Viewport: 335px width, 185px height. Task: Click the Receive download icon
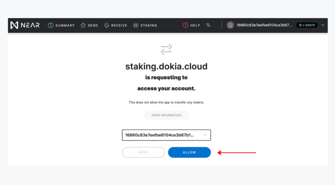coord(106,25)
